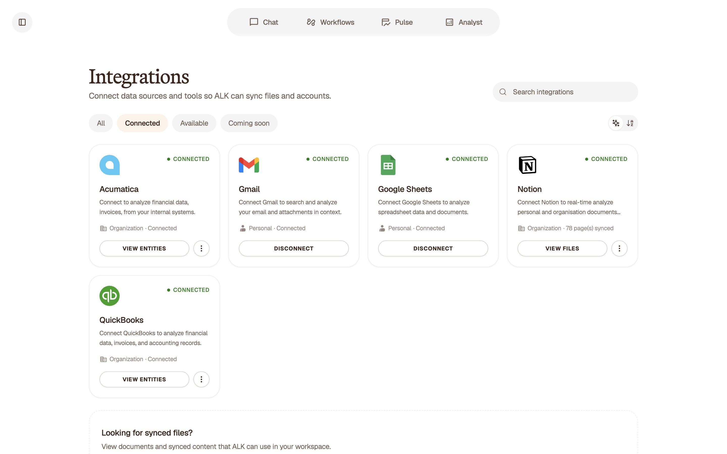This screenshot has width=727, height=454.
Task: View entities for QuickBooks
Action: (x=144, y=379)
